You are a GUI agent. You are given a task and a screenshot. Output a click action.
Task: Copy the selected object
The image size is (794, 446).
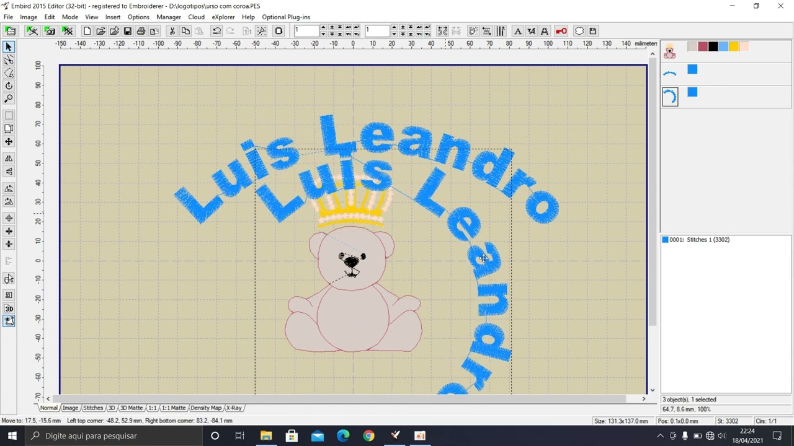[x=185, y=31]
